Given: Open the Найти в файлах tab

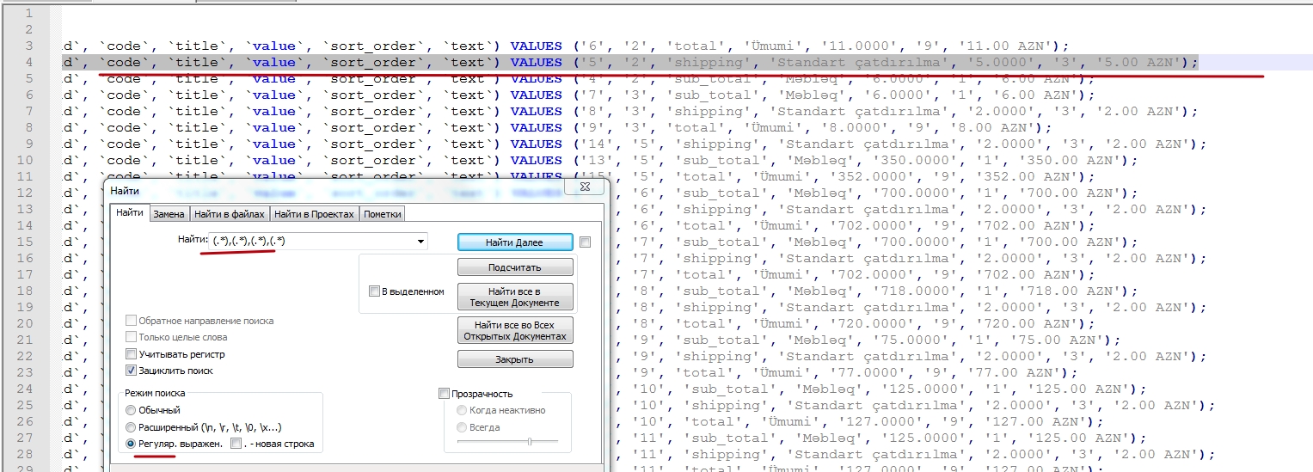Looking at the screenshot, I should [x=230, y=214].
